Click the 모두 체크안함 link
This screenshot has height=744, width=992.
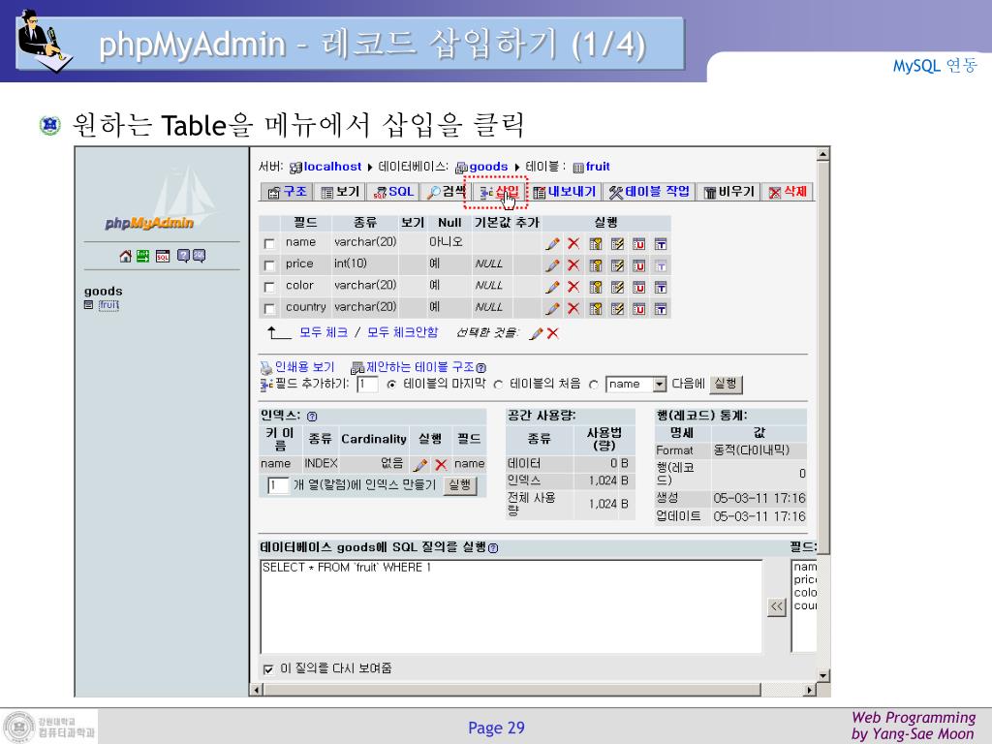click(402, 332)
